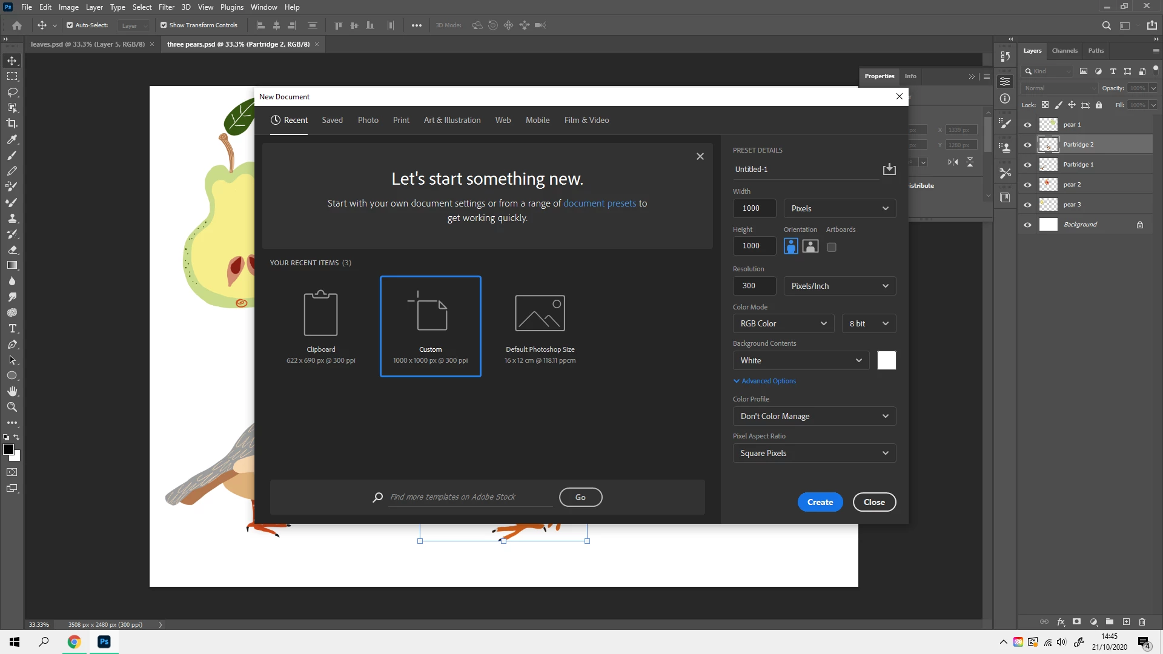This screenshot has height=654, width=1163.
Task: Select the Eyedropper tool
Action: point(12,139)
